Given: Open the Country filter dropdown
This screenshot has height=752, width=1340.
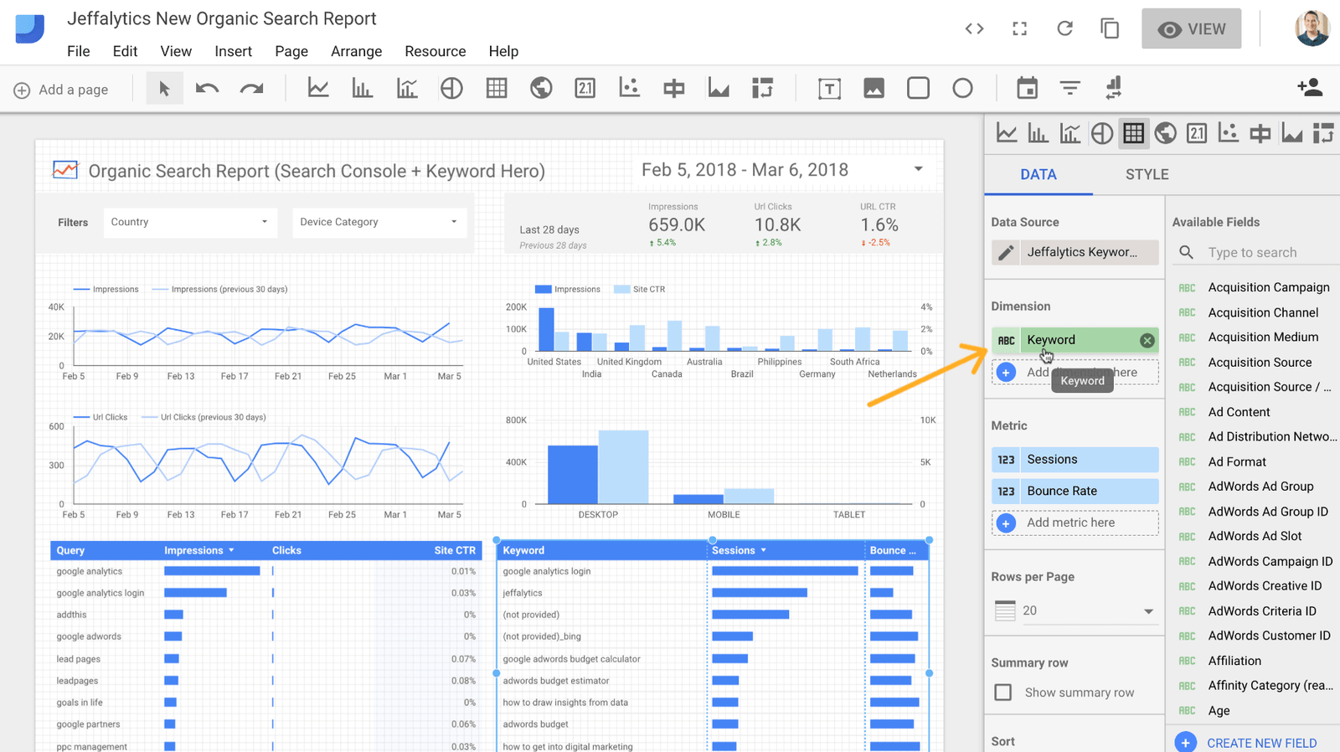Looking at the screenshot, I should click(189, 222).
